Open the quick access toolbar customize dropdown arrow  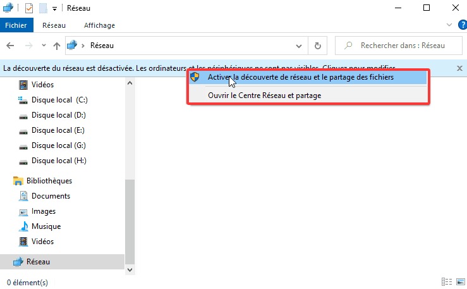coord(55,9)
